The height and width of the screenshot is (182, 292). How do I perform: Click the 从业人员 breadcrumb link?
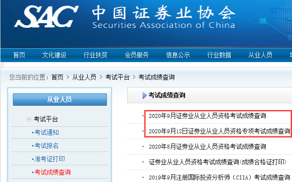pyautogui.click(x=84, y=77)
